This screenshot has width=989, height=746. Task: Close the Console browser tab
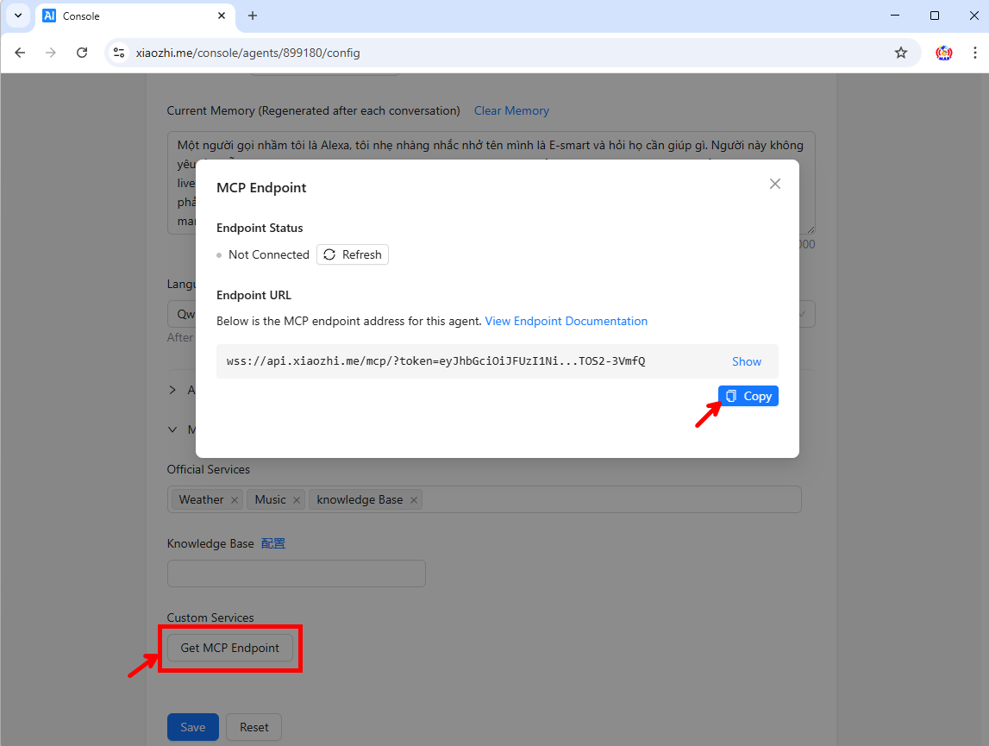(222, 16)
